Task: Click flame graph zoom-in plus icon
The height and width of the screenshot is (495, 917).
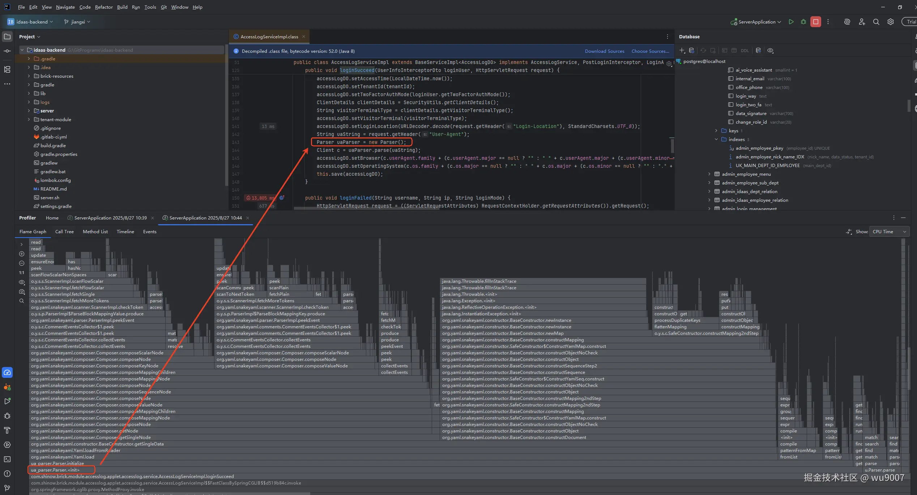Action: click(22, 254)
